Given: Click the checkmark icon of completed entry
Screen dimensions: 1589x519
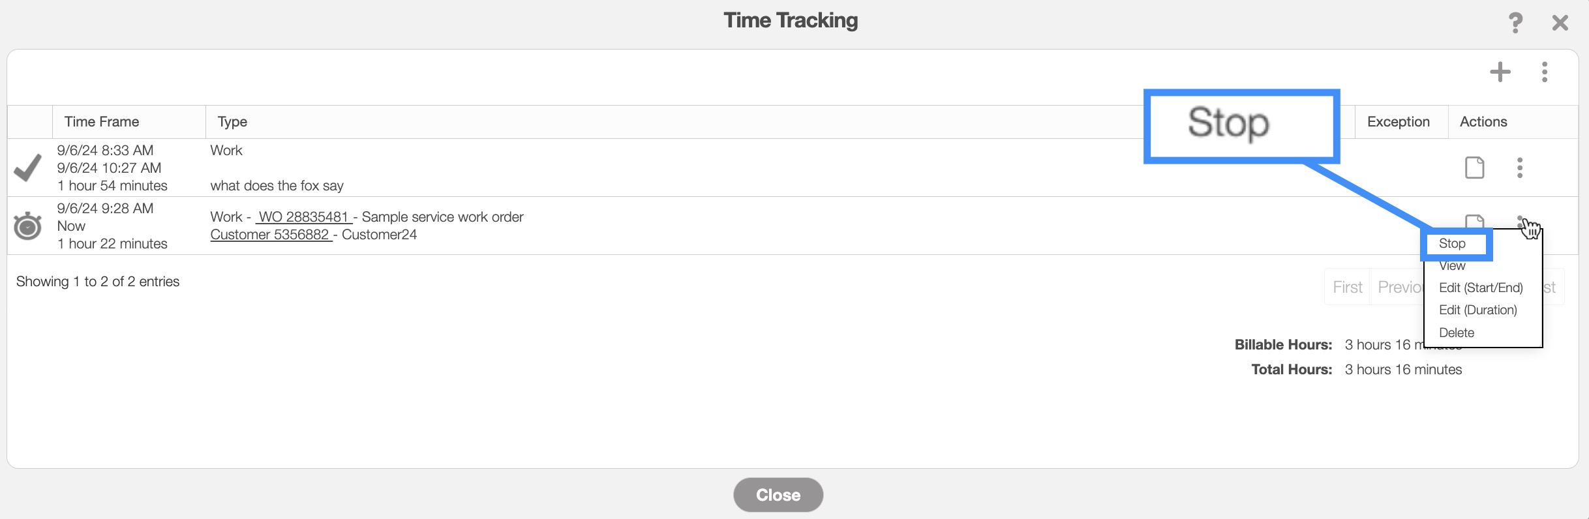Looking at the screenshot, I should 27,168.
